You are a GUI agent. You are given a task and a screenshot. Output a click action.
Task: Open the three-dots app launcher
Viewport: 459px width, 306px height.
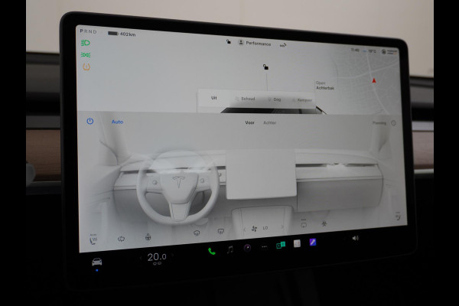click(x=263, y=247)
